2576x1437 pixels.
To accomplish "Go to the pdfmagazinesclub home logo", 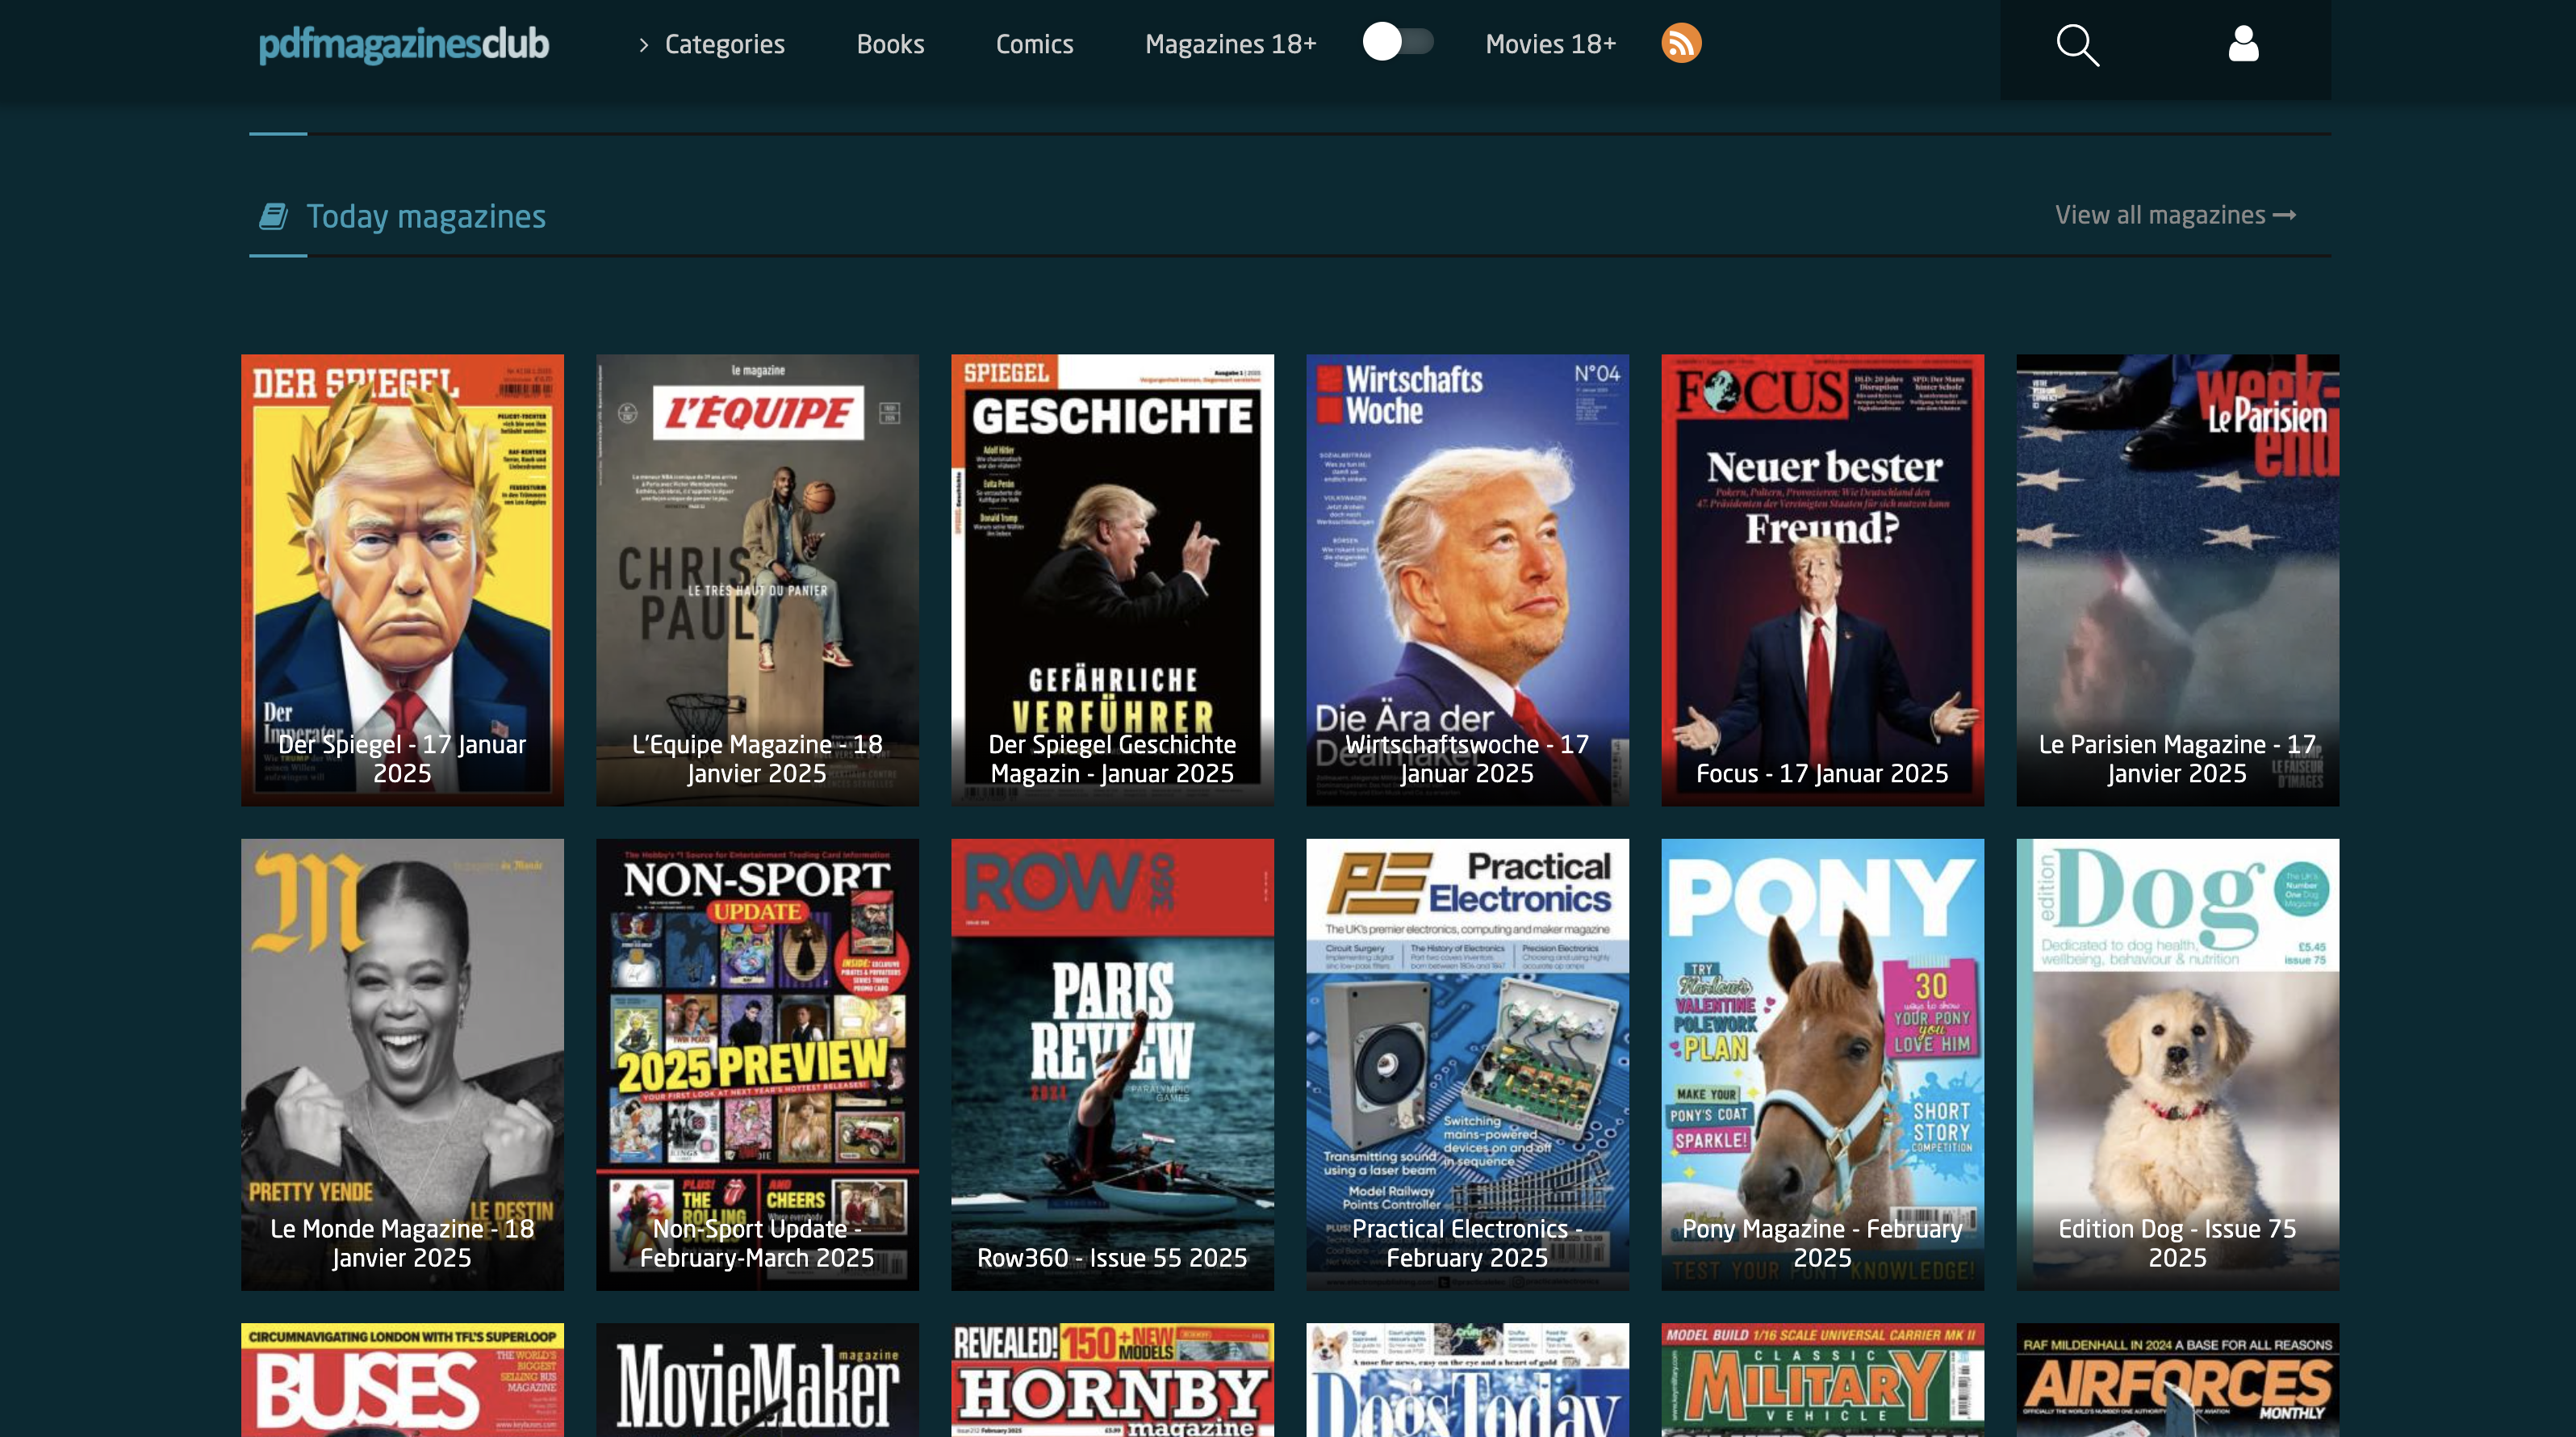I will (x=404, y=44).
